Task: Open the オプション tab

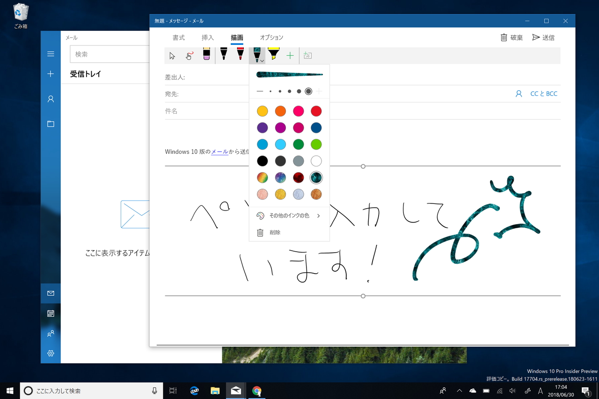Action: pyautogui.click(x=271, y=37)
